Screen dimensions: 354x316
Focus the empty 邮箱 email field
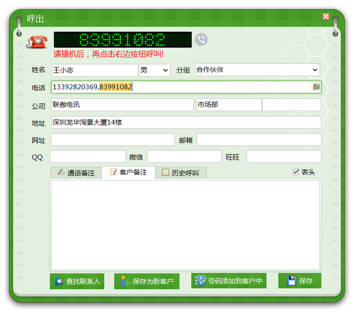click(x=259, y=140)
